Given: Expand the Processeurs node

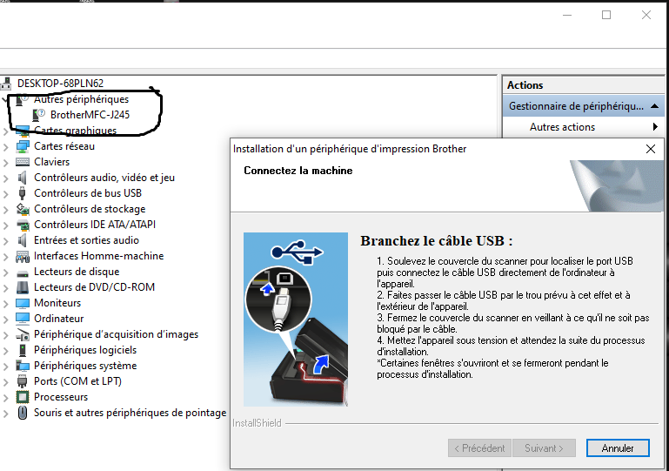Looking at the screenshot, I should point(5,398).
